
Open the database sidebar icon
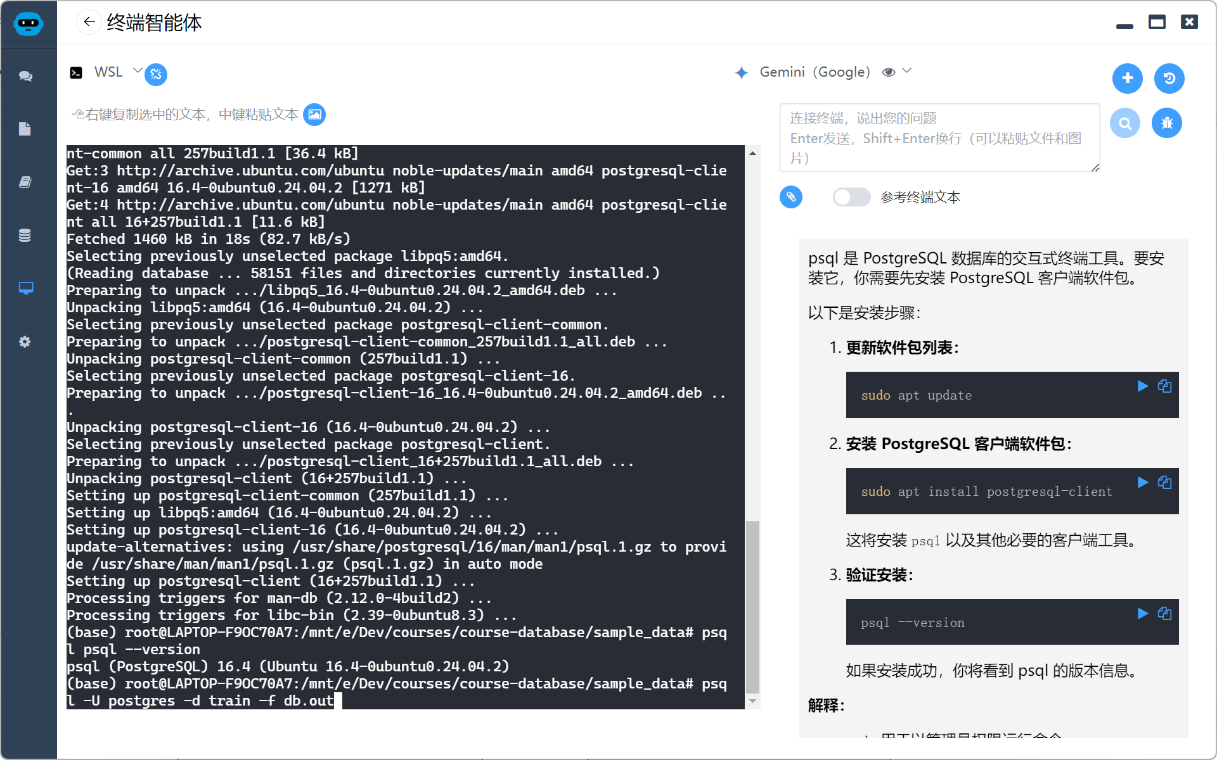tap(25, 236)
